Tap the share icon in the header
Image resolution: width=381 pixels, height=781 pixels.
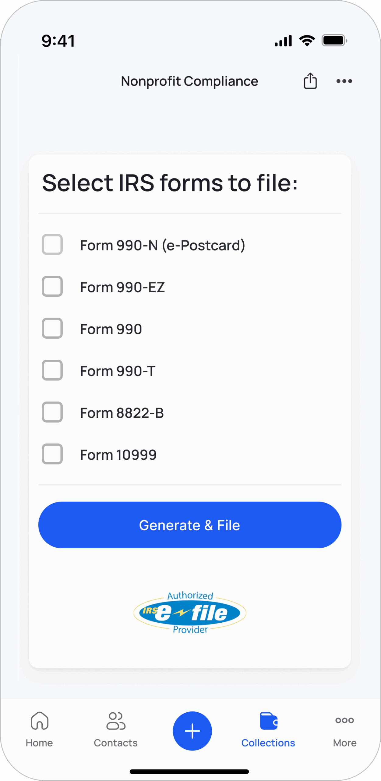pos(310,81)
